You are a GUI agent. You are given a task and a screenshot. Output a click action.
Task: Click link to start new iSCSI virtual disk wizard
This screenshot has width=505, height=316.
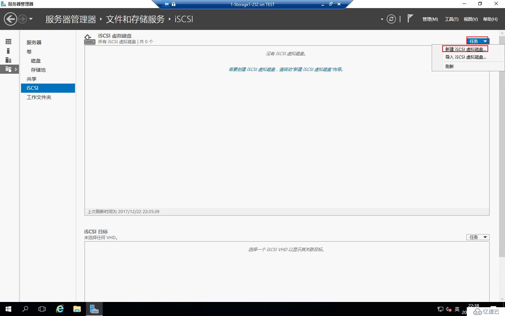(x=286, y=70)
